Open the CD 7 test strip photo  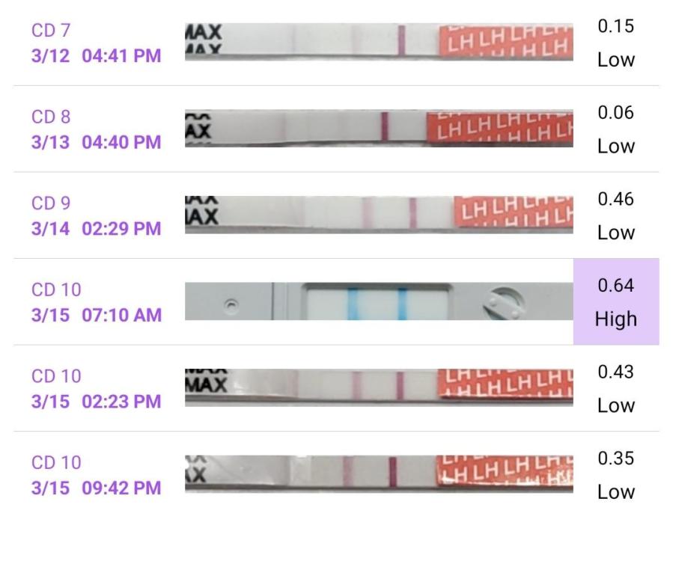coord(378,41)
